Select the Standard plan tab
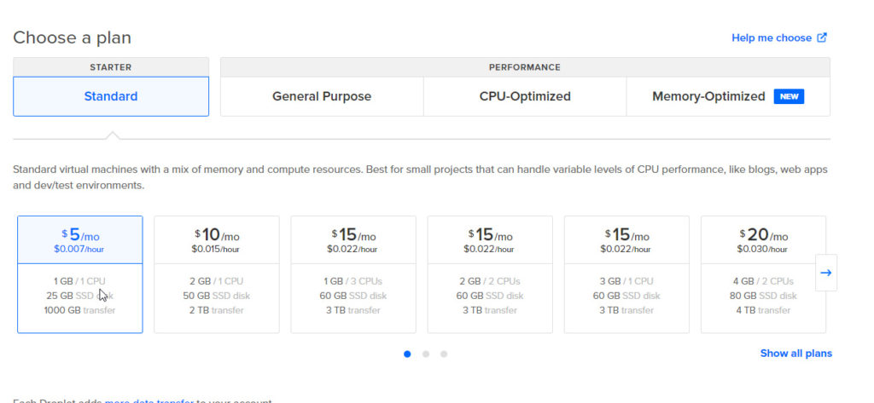The height and width of the screenshot is (403, 874). pyautogui.click(x=111, y=96)
